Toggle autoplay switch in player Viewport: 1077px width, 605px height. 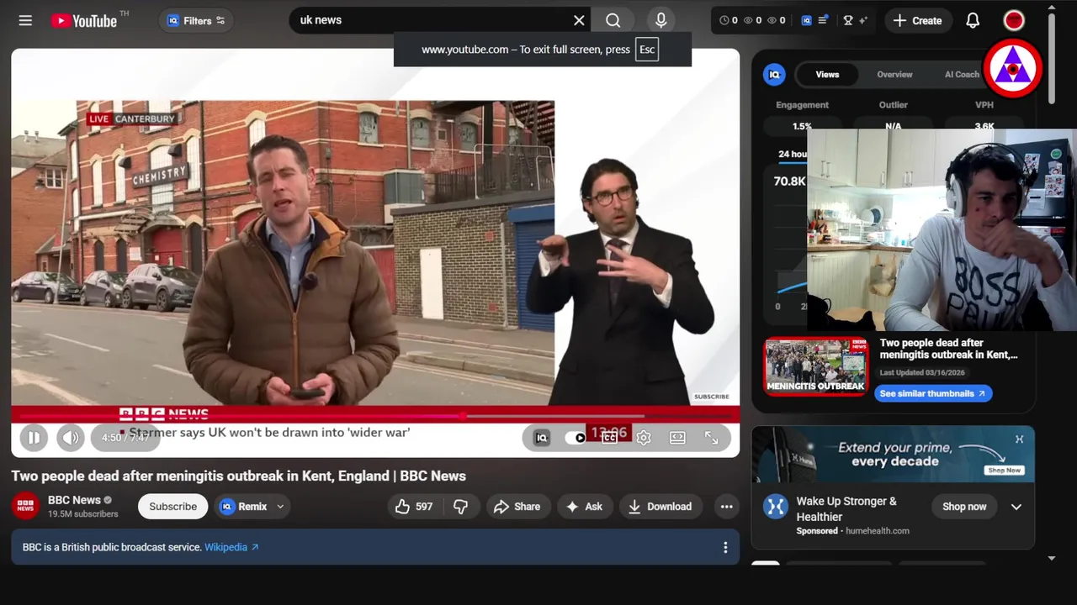click(x=576, y=437)
